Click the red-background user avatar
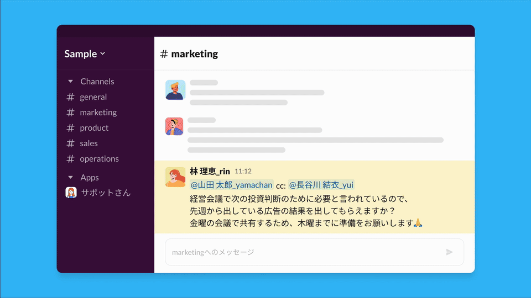This screenshot has width=531, height=298. (x=174, y=126)
